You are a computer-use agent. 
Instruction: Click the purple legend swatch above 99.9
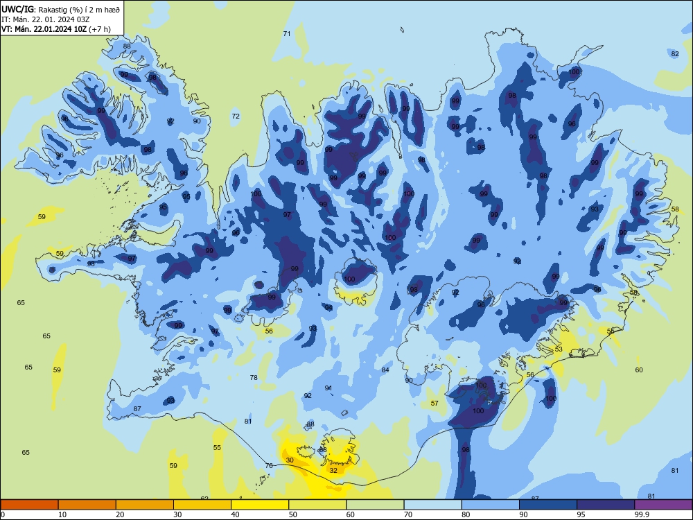[663, 505]
